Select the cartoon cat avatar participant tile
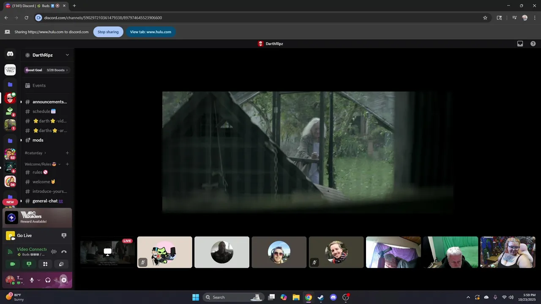The width and height of the screenshot is (541, 304). pos(165,252)
